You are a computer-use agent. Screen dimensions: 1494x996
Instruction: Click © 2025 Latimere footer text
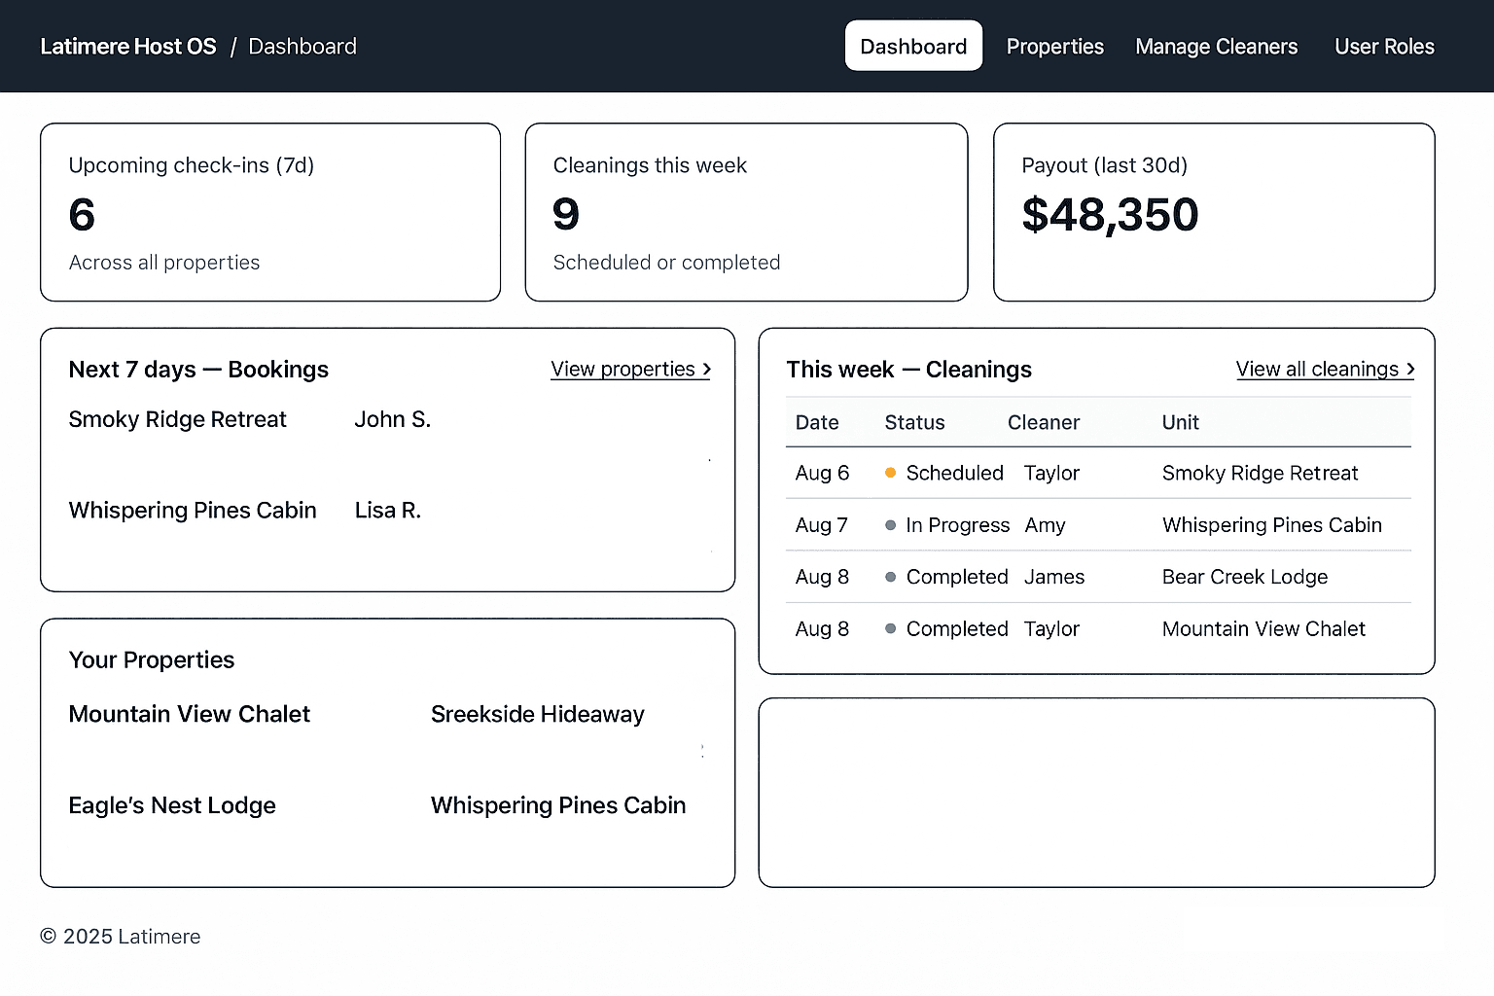click(x=120, y=937)
